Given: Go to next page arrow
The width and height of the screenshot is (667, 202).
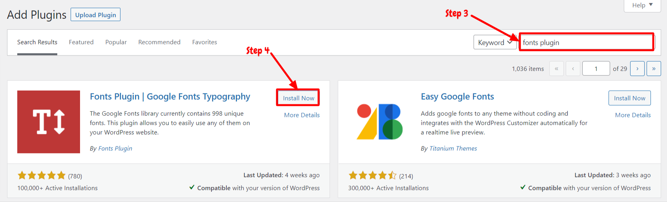Looking at the screenshot, I should click(637, 69).
